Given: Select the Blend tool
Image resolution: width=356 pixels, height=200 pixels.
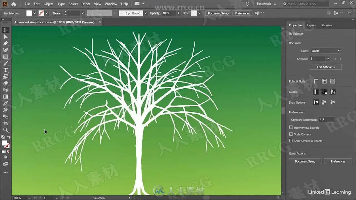Looking at the screenshot, I should [x=6, y=117].
